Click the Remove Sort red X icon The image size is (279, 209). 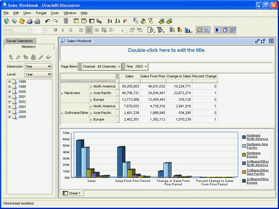pyautogui.click(x=125, y=21)
